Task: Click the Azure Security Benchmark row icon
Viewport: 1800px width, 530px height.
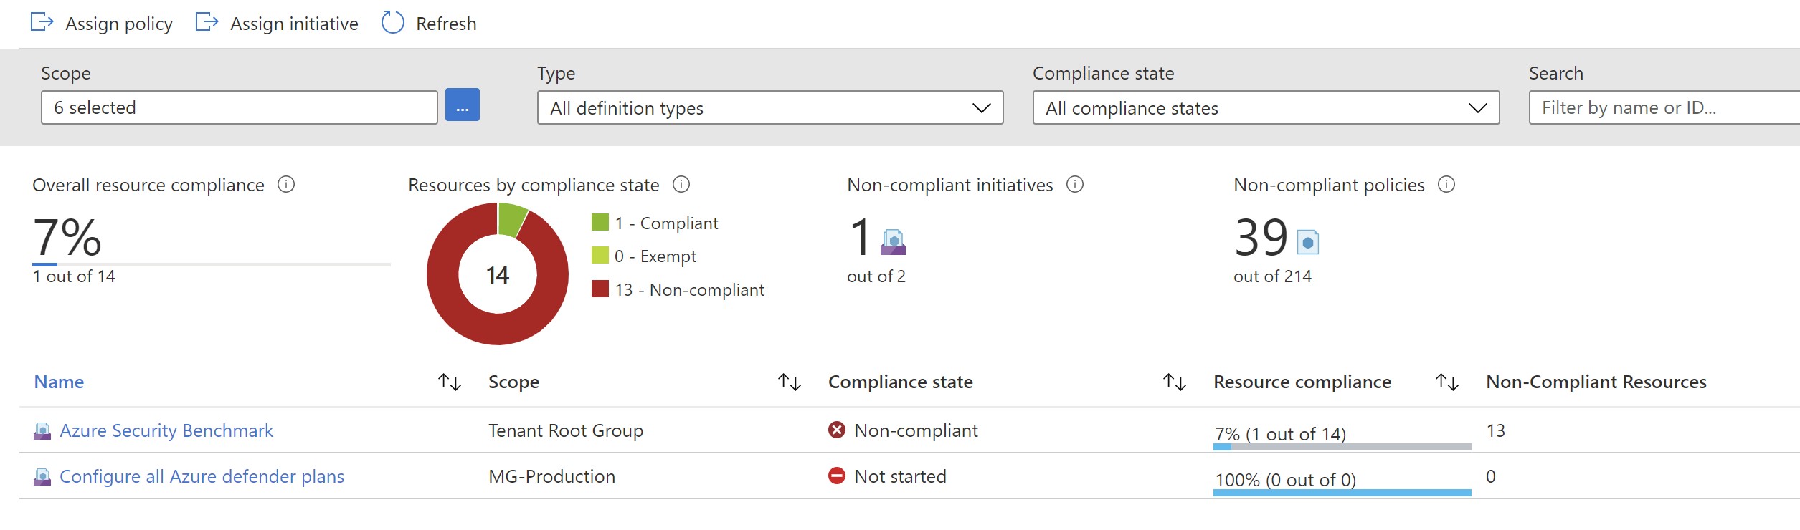Action: 42,431
